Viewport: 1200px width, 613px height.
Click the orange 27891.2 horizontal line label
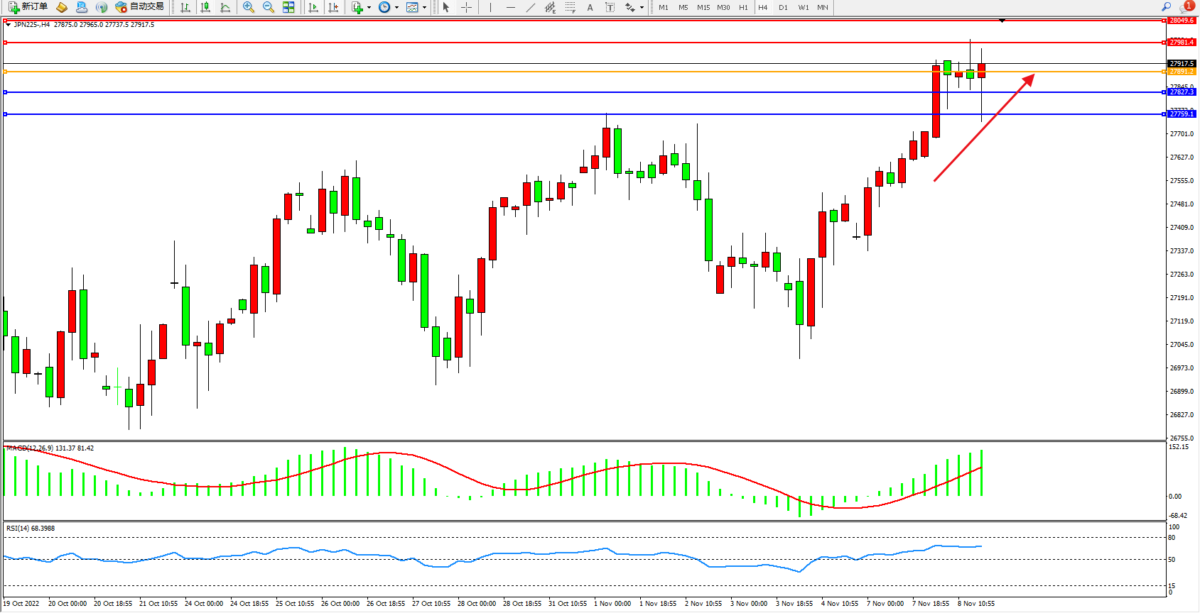point(1182,72)
